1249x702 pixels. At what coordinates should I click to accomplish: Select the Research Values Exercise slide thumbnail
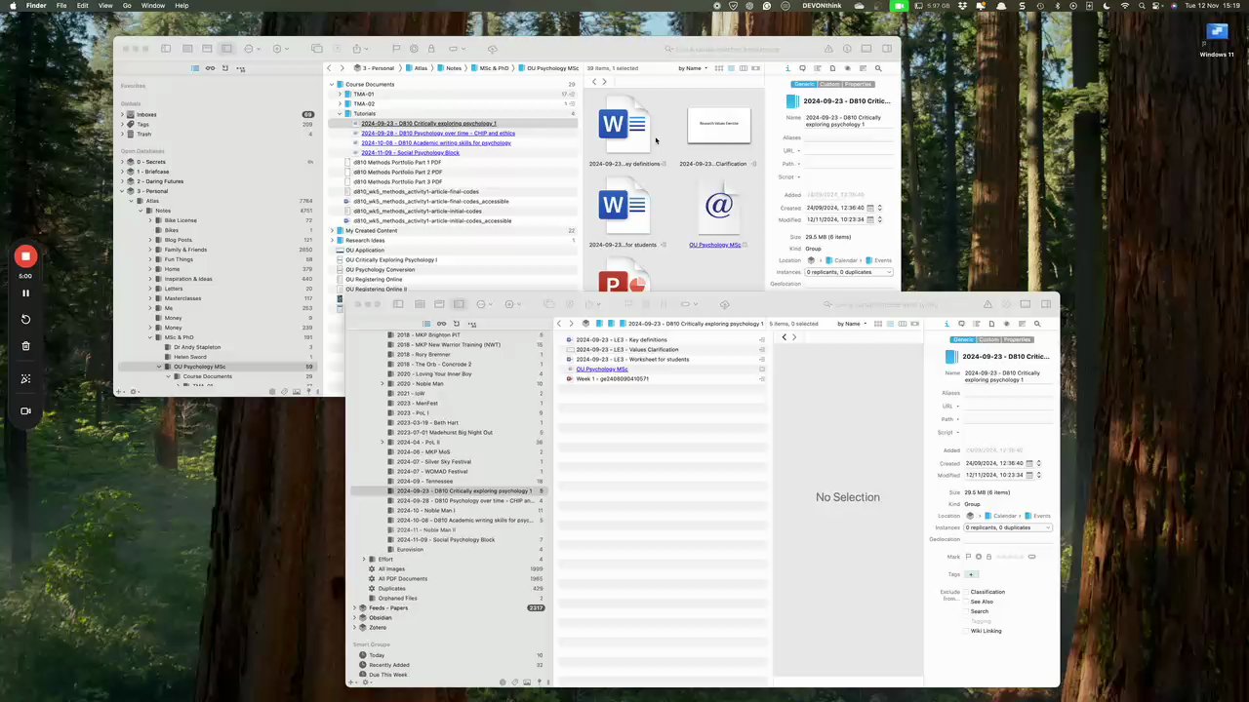point(719,125)
